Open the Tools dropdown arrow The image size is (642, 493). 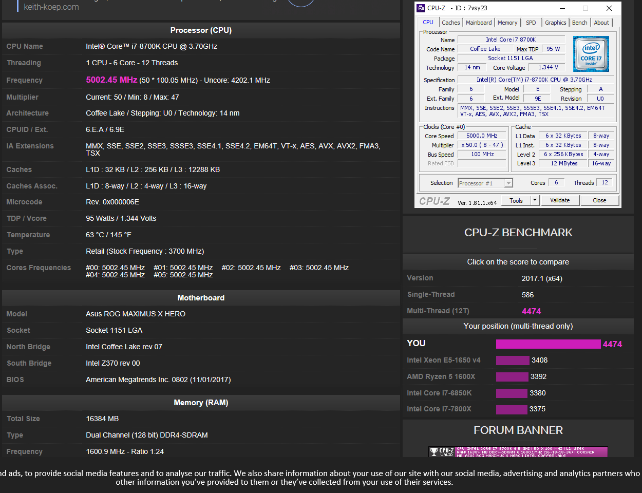click(535, 200)
